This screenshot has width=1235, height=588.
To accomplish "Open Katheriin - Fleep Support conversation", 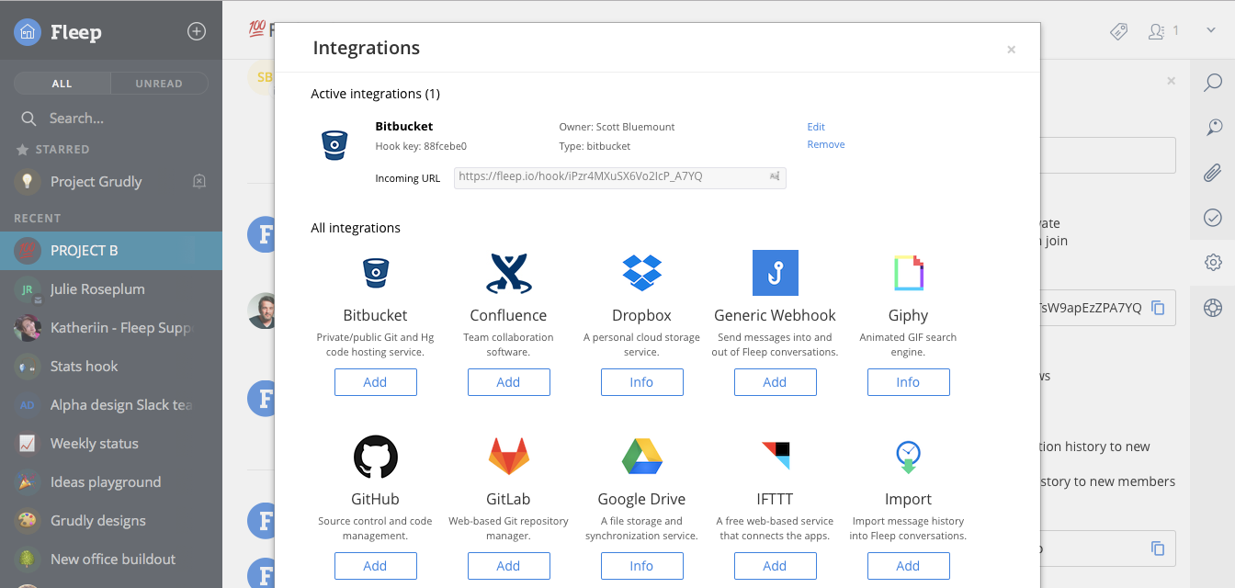I will (x=111, y=328).
